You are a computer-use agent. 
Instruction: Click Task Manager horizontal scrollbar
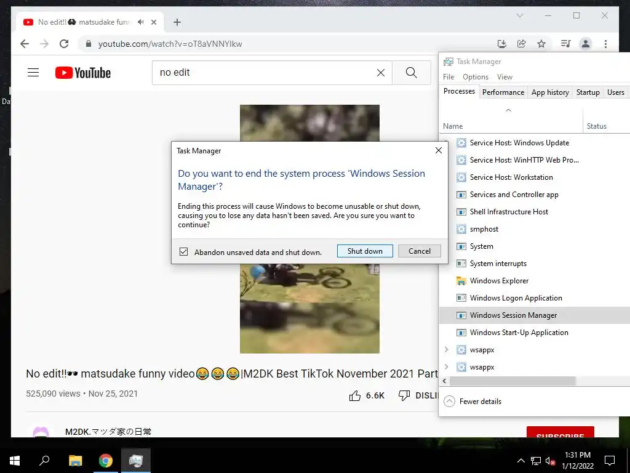(512, 381)
